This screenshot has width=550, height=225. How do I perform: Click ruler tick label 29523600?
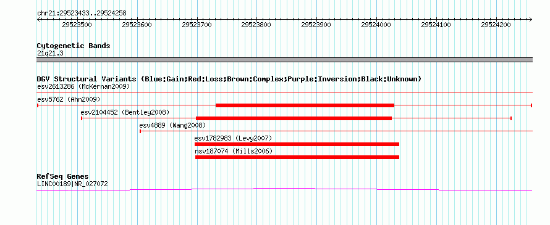click(x=137, y=25)
